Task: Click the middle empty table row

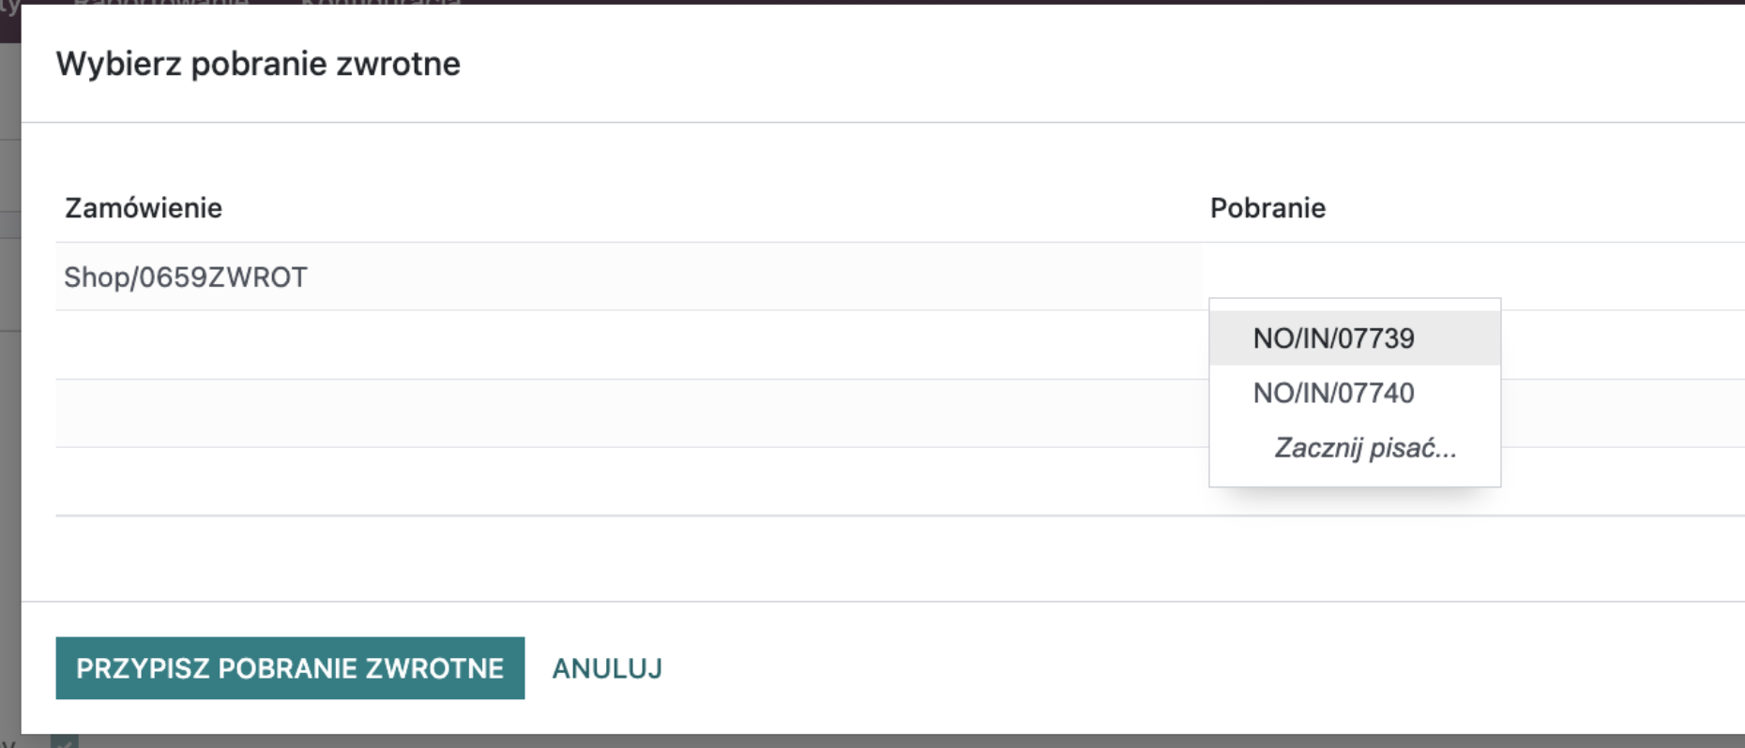Action: click(563, 413)
